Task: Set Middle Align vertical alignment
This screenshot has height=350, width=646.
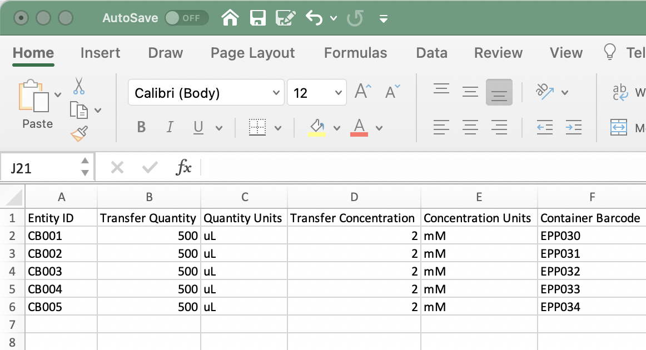Action: point(470,92)
